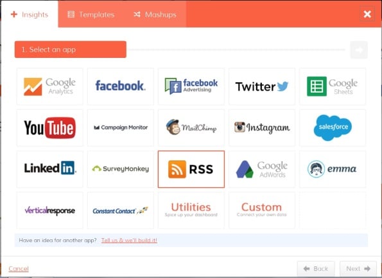Switch to the Insights tab

coord(30,14)
